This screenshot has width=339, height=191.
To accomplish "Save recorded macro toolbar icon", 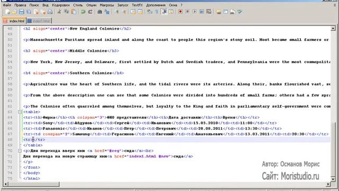I will pyautogui.click(x=209, y=12).
